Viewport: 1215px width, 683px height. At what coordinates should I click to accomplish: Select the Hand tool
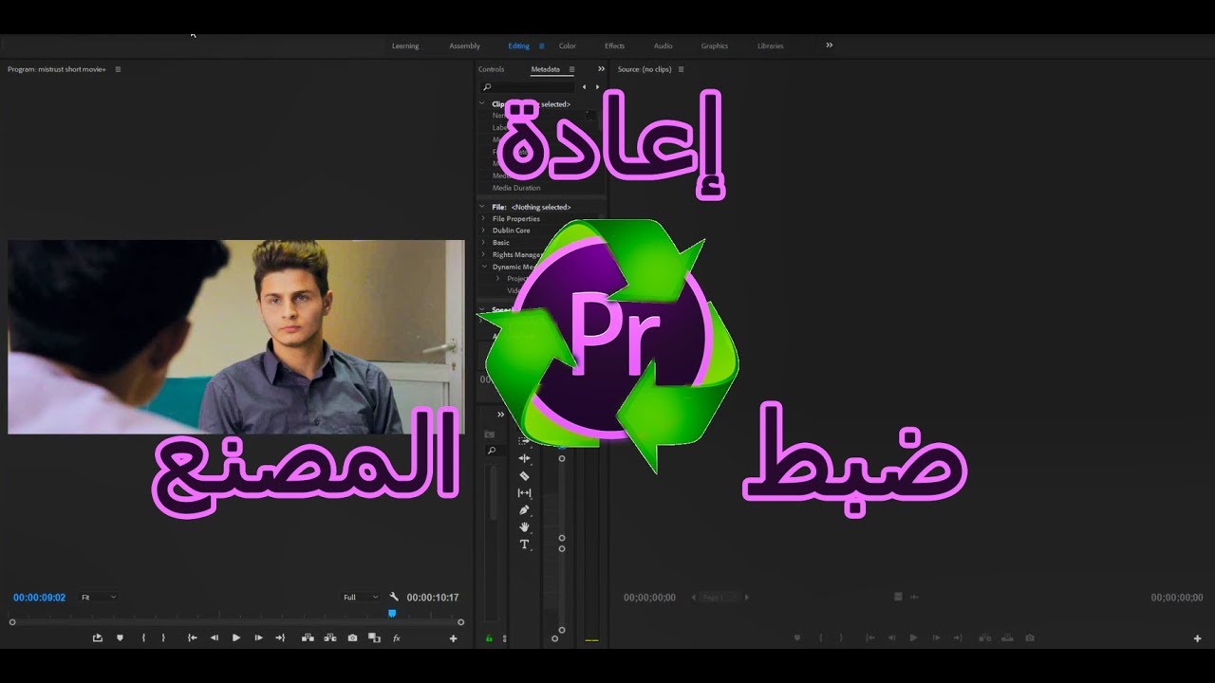[x=524, y=527]
